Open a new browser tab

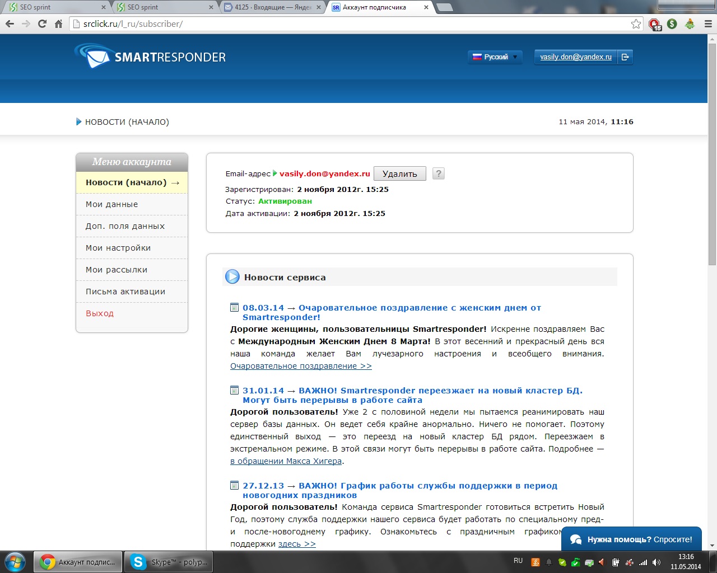pos(445,7)
